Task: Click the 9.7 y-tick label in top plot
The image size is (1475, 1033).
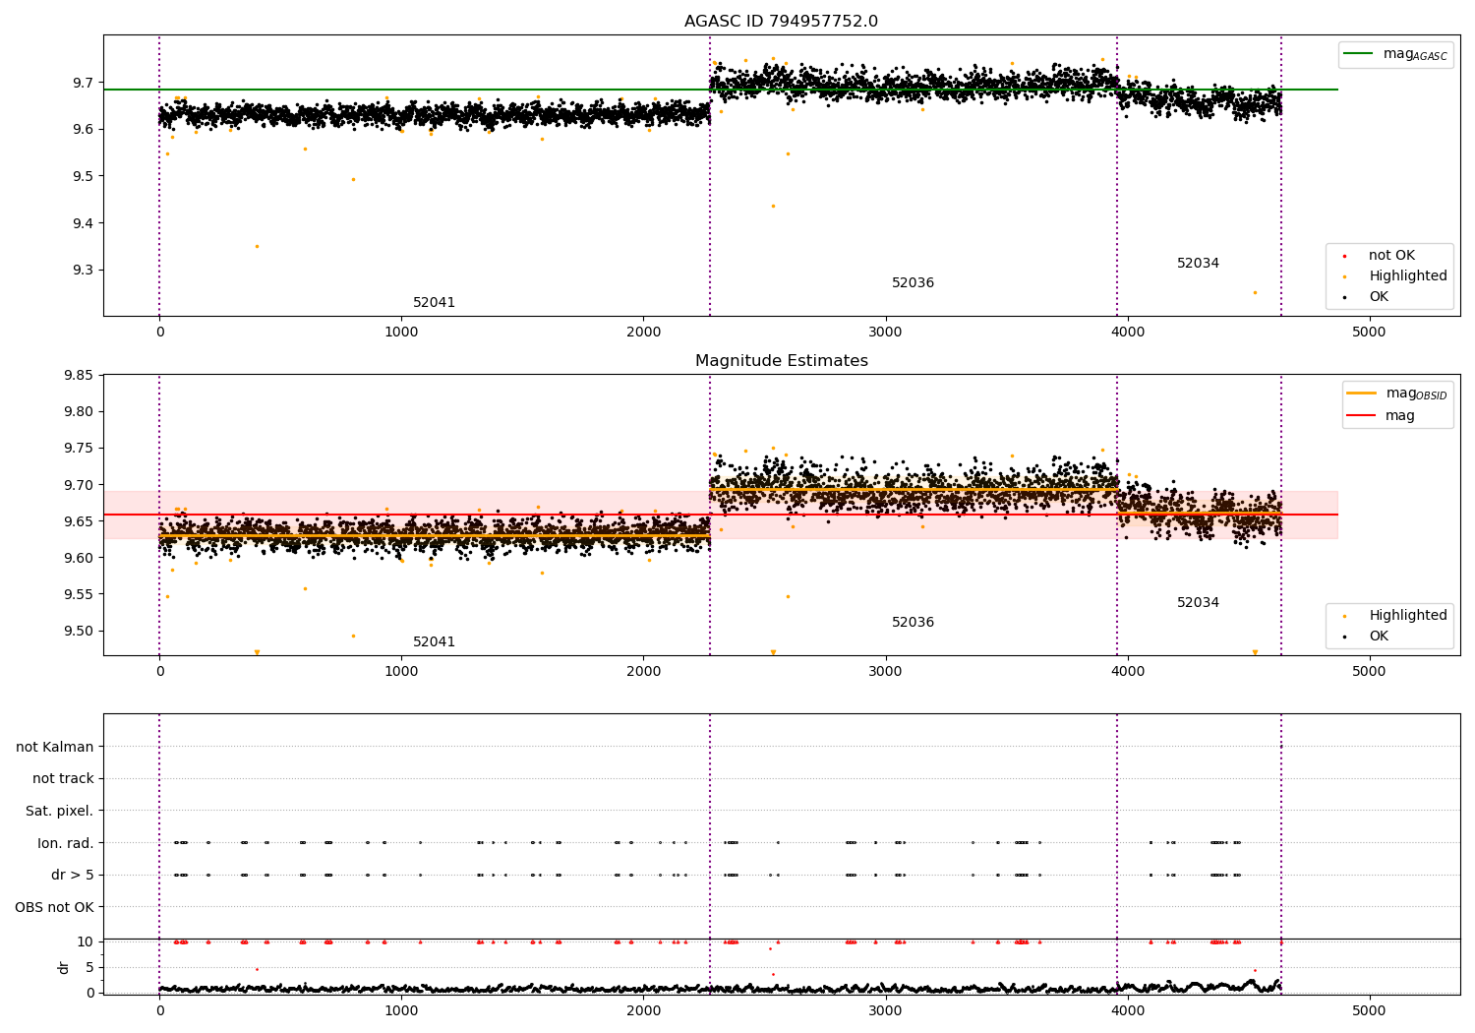Action: [83, 83]
